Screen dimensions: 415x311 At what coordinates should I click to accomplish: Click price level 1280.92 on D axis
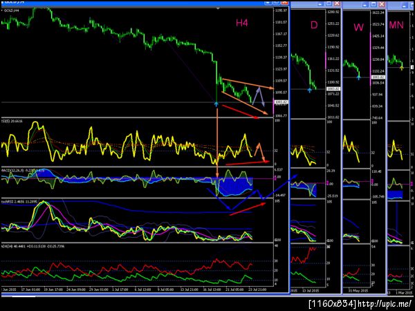[333, 12]
